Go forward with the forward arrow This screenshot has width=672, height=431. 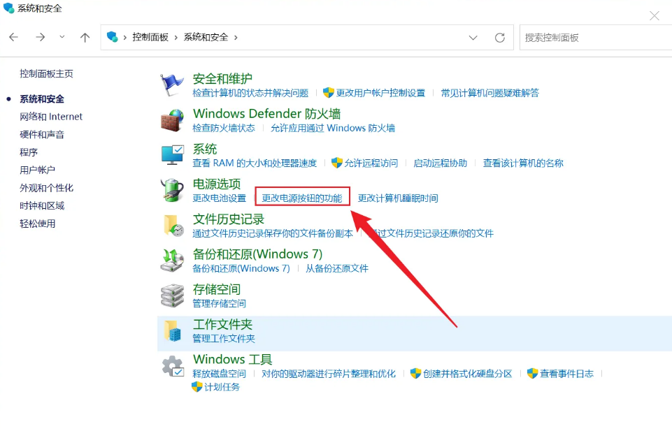[x=41, y=37]
